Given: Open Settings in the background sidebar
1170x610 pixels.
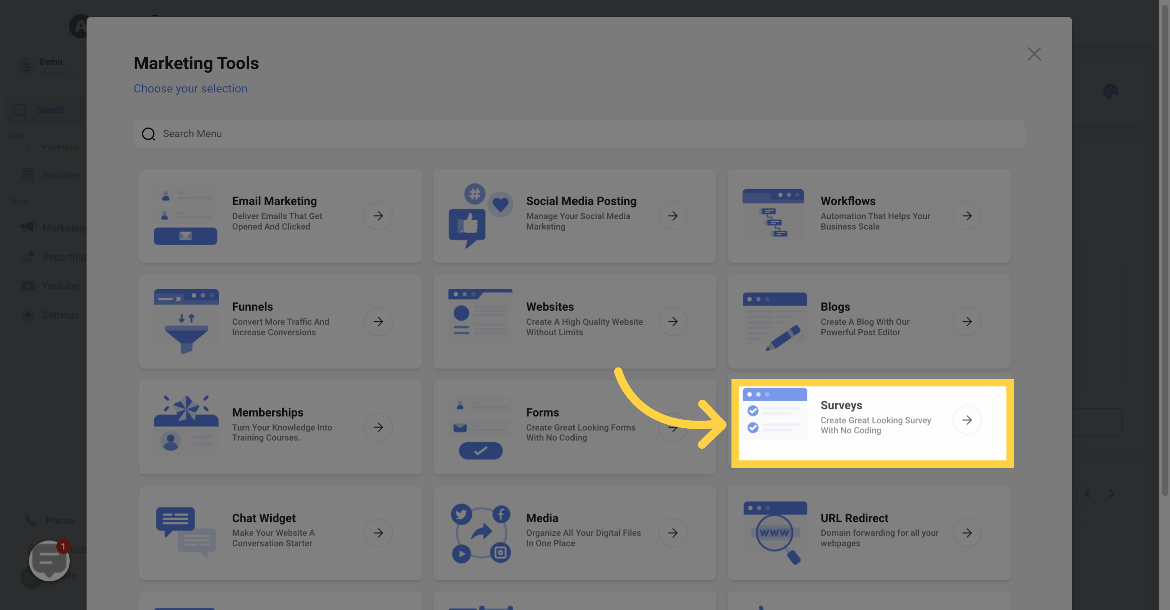Looking at the screenshot, I should (50, 315).
